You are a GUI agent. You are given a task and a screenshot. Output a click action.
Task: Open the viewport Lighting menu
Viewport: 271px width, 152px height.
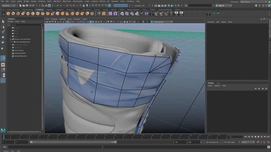(62, 19)
